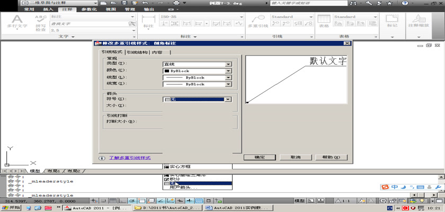
Task: Select 用户箭头 in the arrowhead list
Action: tap(197, 187)
